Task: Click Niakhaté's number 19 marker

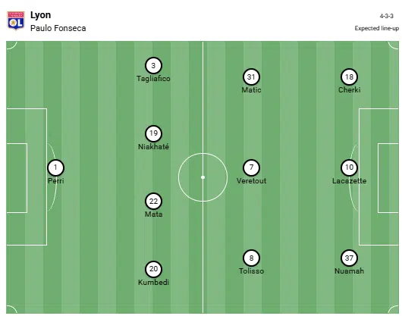Action: pos(153,133)
